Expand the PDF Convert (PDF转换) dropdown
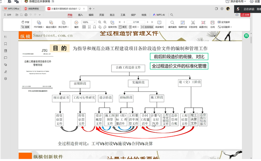The image size is (261, 161). click(38, 27)
